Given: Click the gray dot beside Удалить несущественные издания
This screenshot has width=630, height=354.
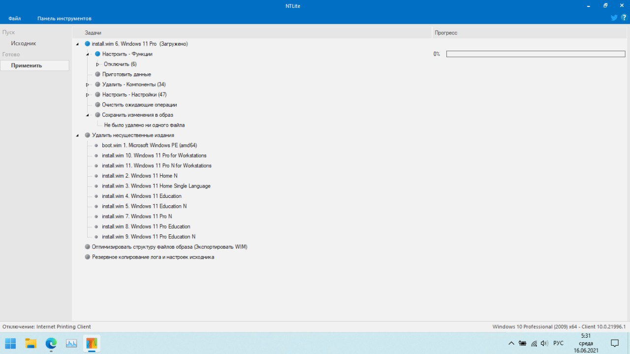Looking at the screenshot, I should pyautogui.click(x=88, y=135).
